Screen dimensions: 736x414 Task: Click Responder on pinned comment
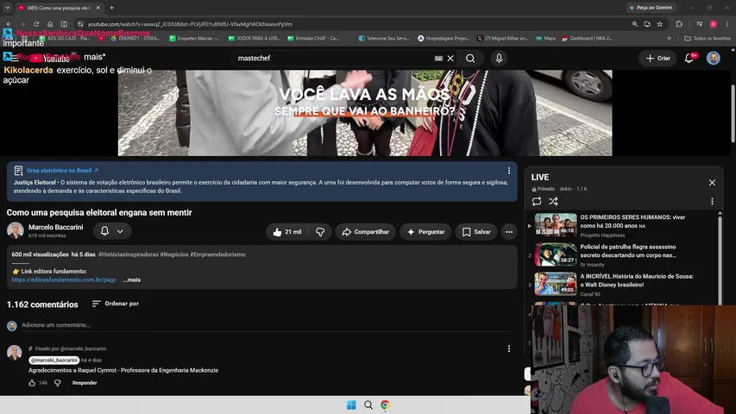[x=85, y=383]
